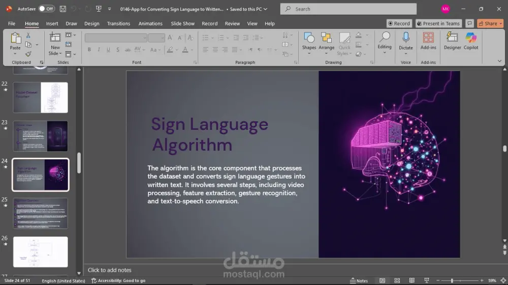Toggle Italic formatting
Image resolution: width=508 pixels, height=285 pixels.
click(99, 50)
